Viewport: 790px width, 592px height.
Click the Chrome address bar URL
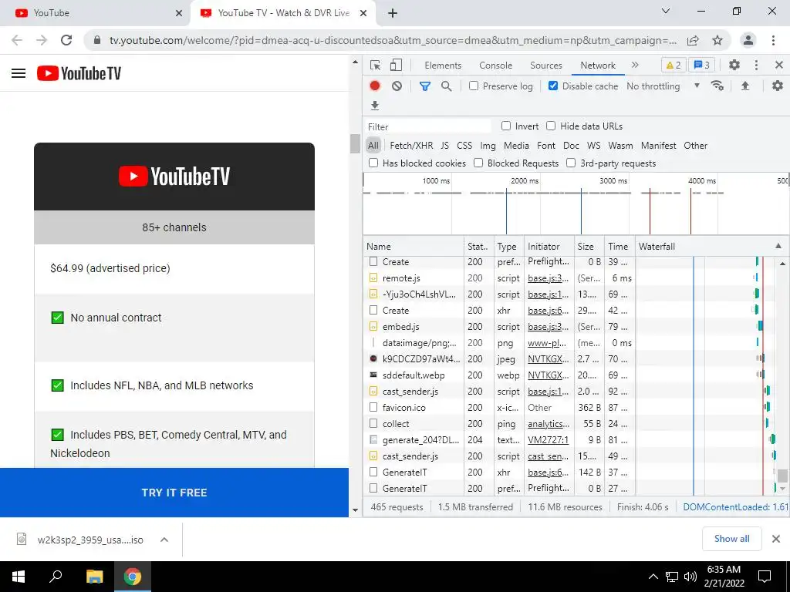[x=393, y=40]
